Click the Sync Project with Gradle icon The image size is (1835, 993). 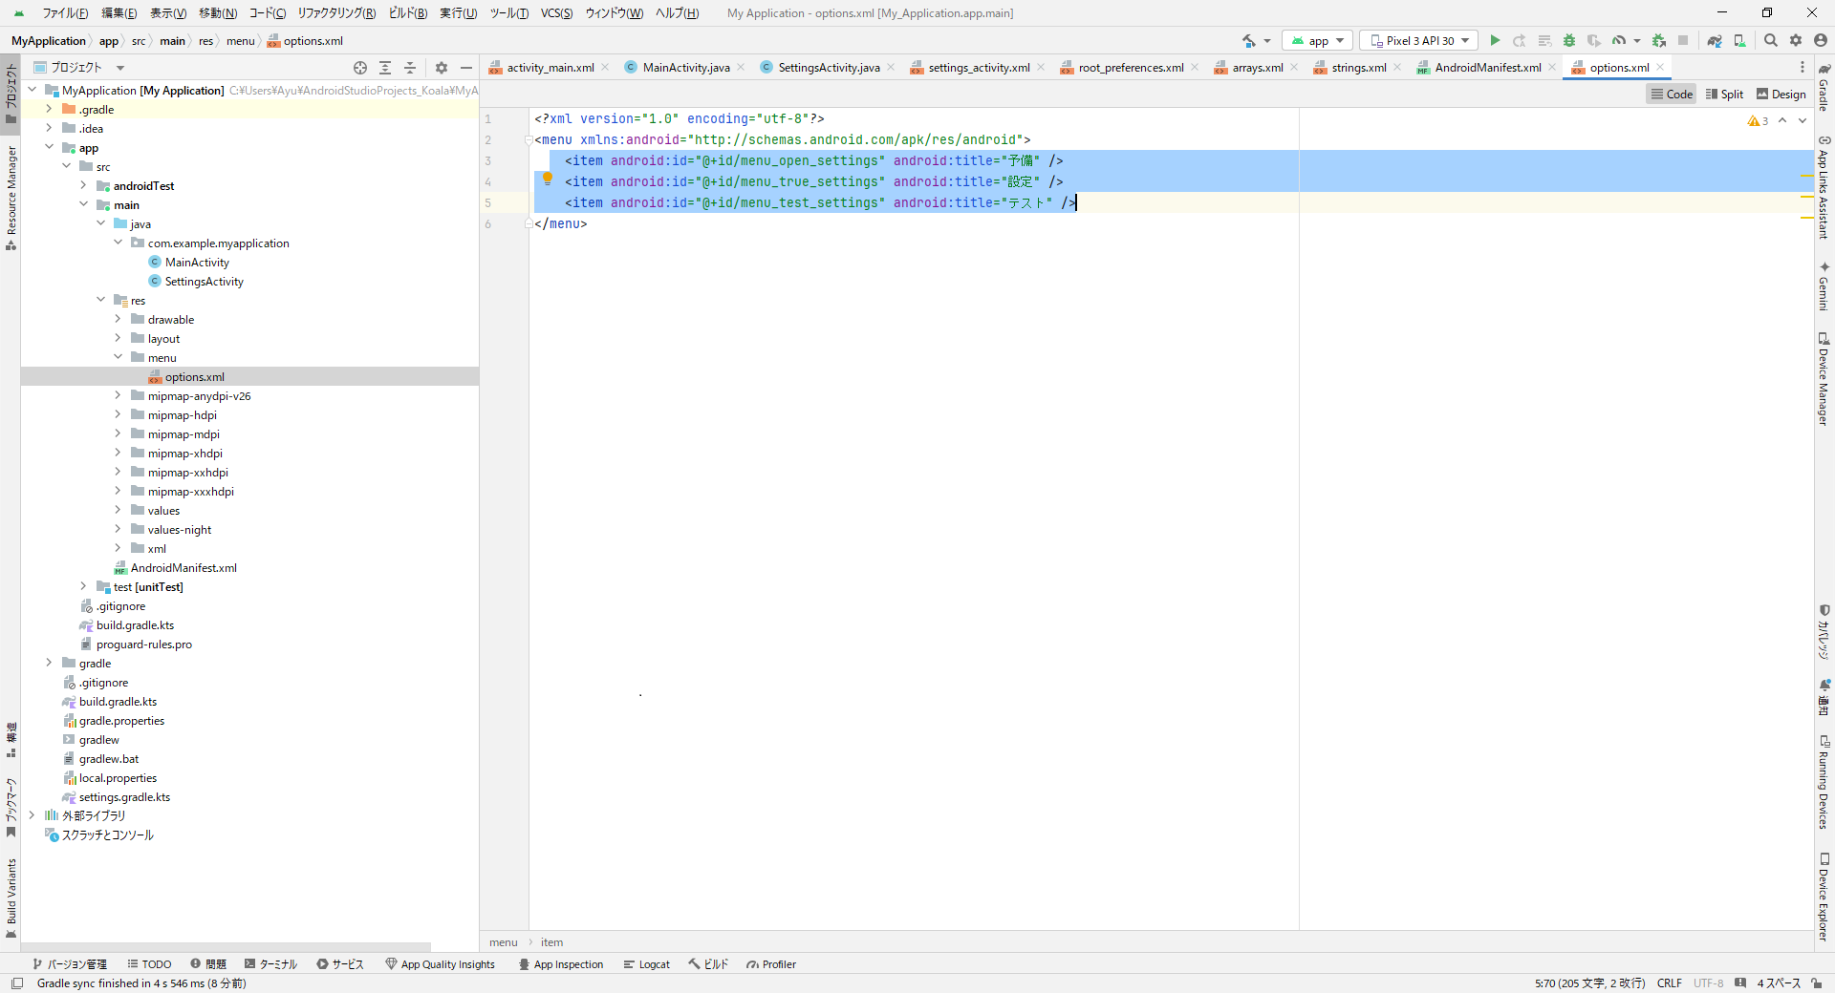pos(1715,40)
